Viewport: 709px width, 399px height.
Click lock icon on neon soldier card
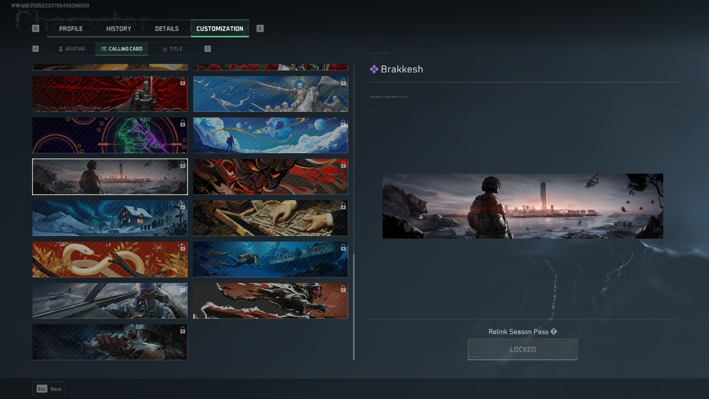point(183,123)
